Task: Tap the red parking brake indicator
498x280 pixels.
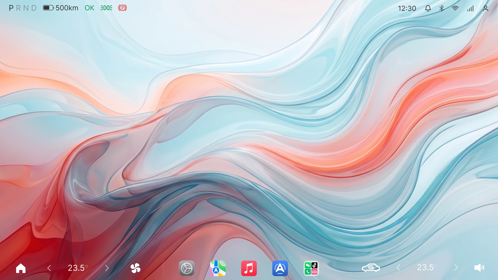Action: 122,8
